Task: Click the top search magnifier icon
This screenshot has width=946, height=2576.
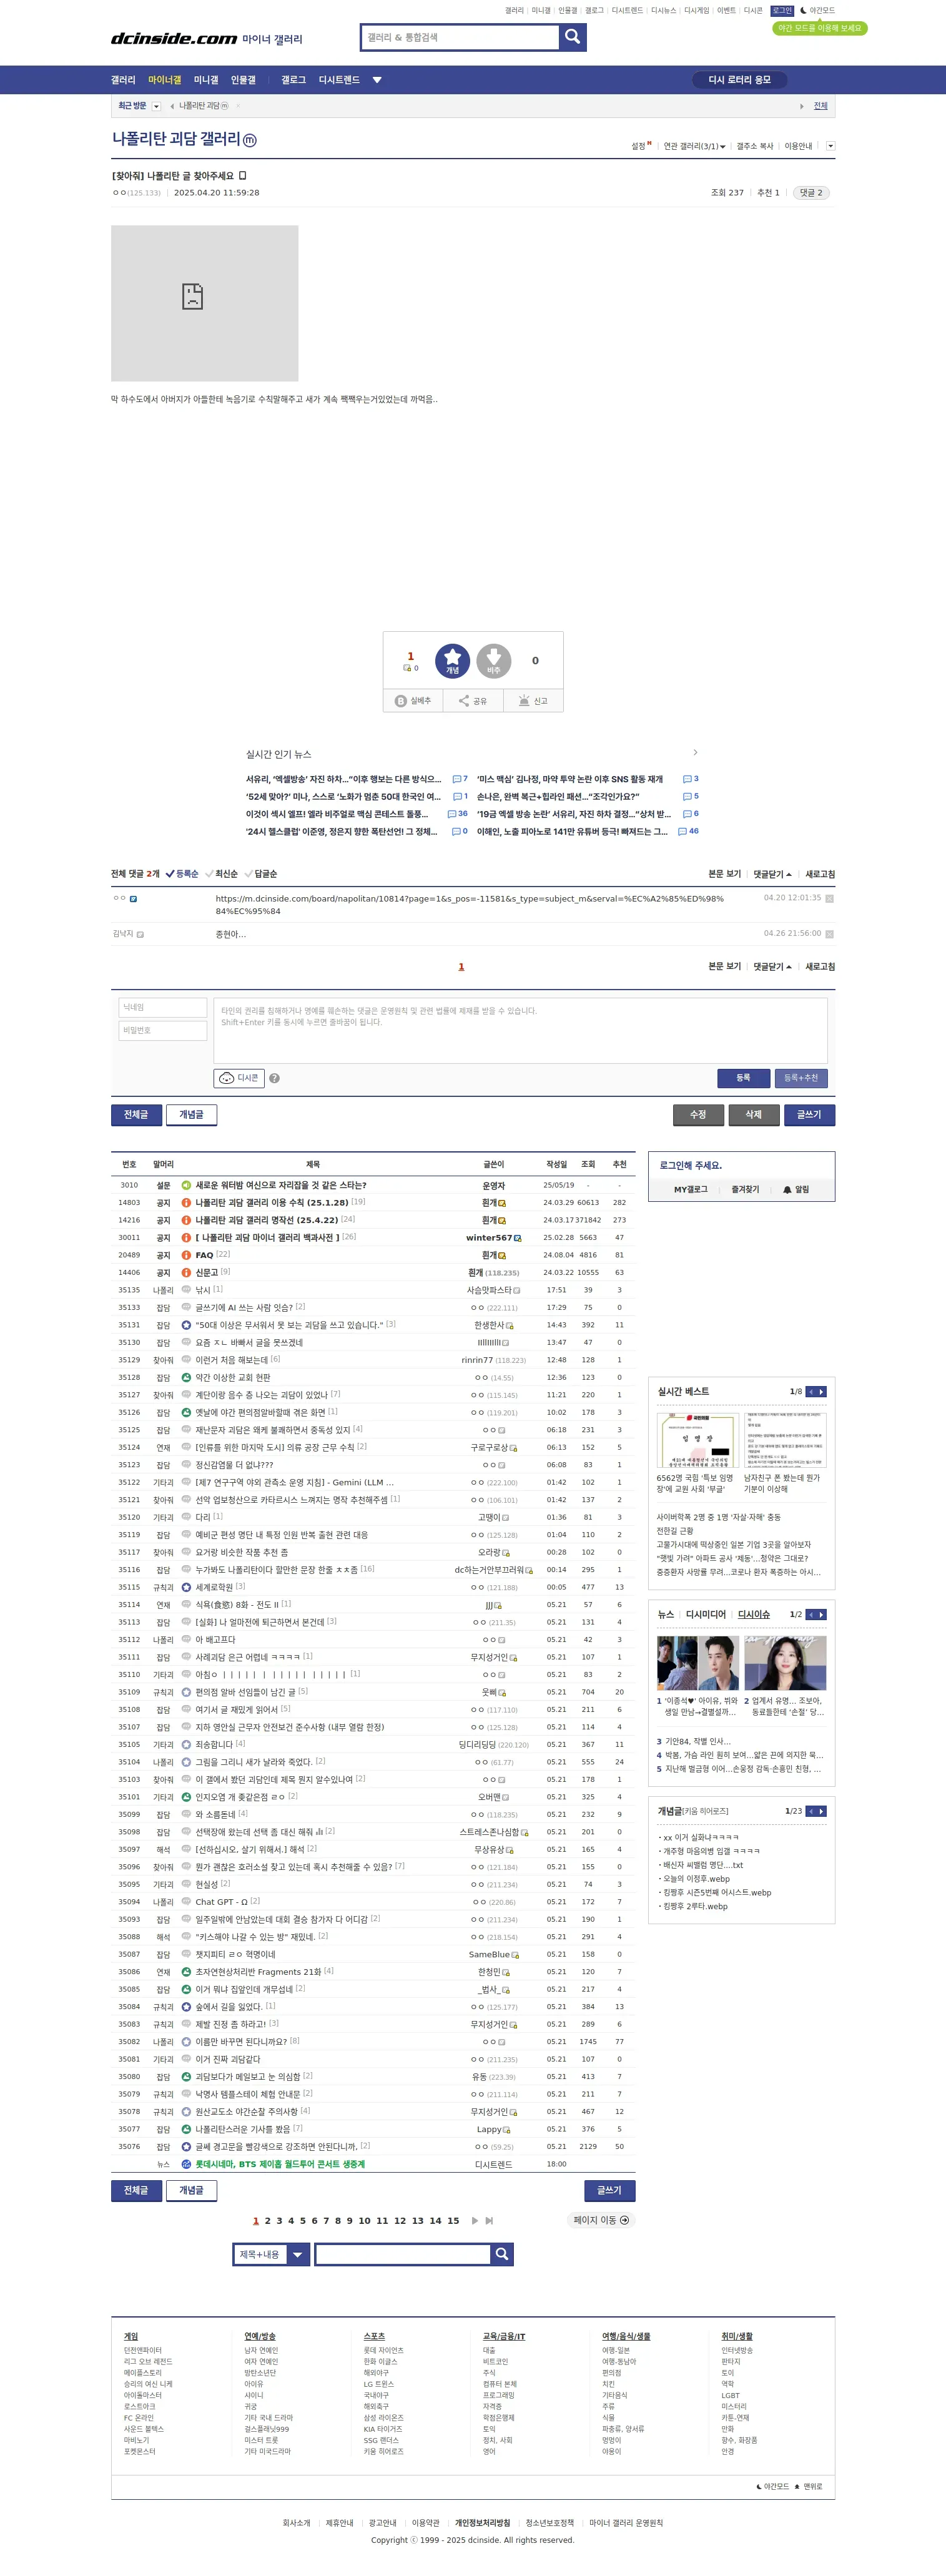Action: point(573,37)
